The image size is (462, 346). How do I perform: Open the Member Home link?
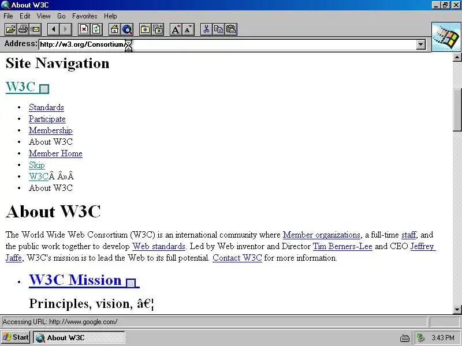coord(55,153)
